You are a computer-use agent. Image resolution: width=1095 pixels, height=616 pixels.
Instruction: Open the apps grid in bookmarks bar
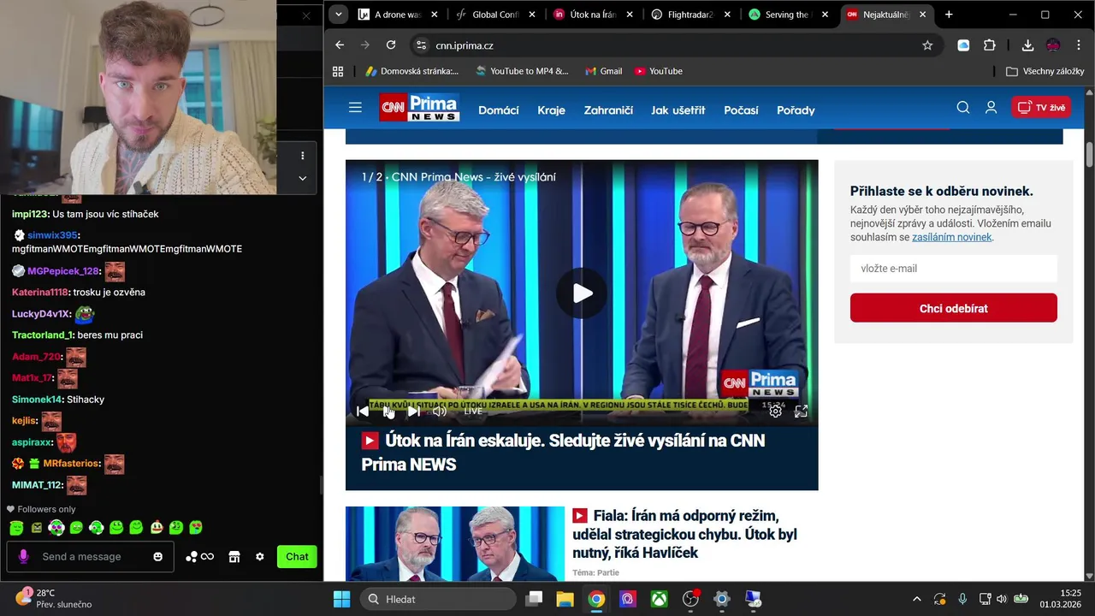click(338, 71)
